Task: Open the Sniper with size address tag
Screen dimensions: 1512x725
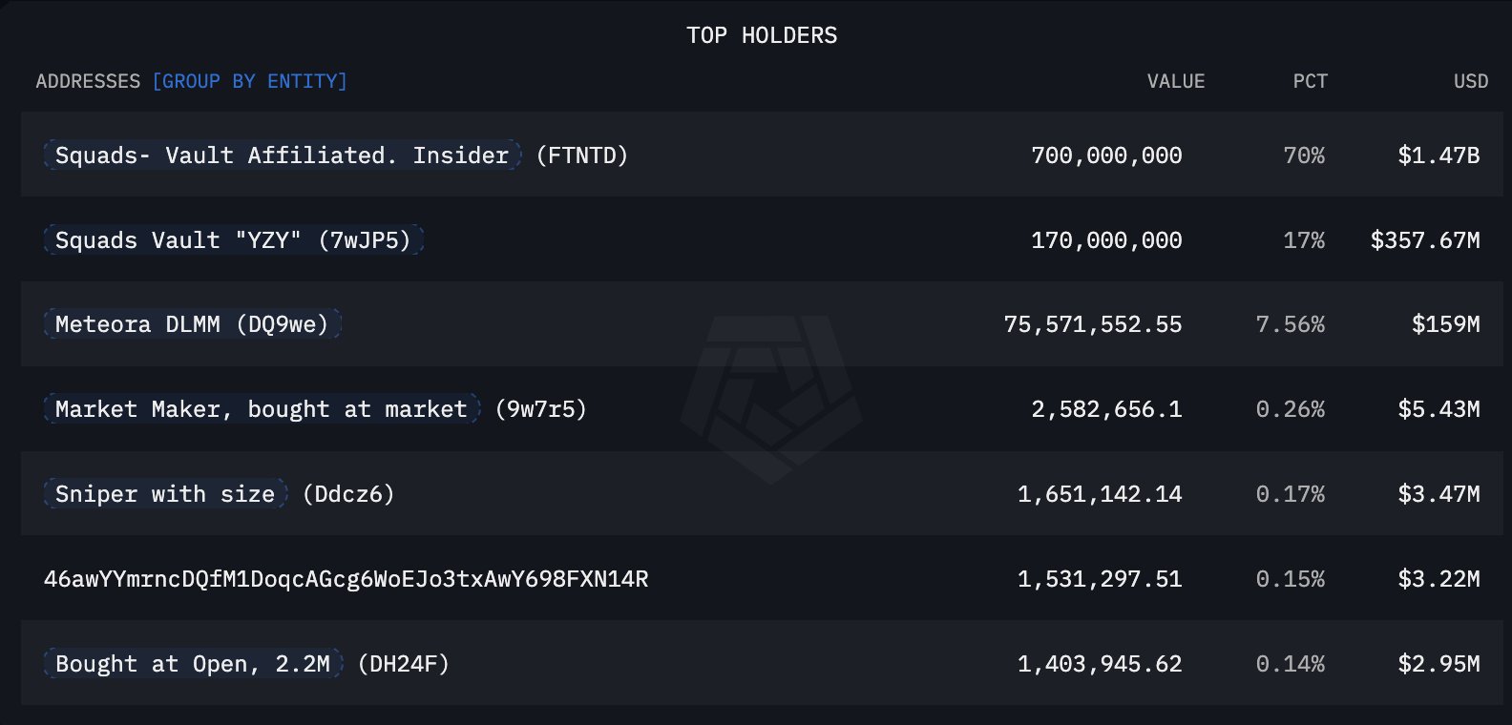Action: [164, 494]
